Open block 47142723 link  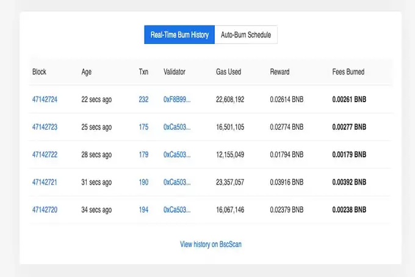(x=45, y=127)
